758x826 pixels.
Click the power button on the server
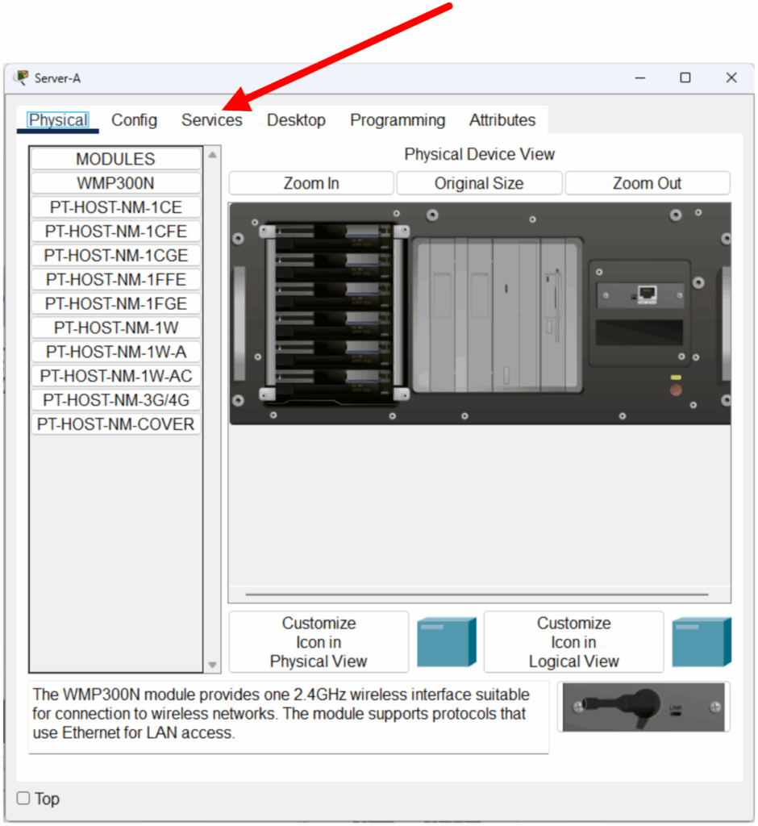676,390
